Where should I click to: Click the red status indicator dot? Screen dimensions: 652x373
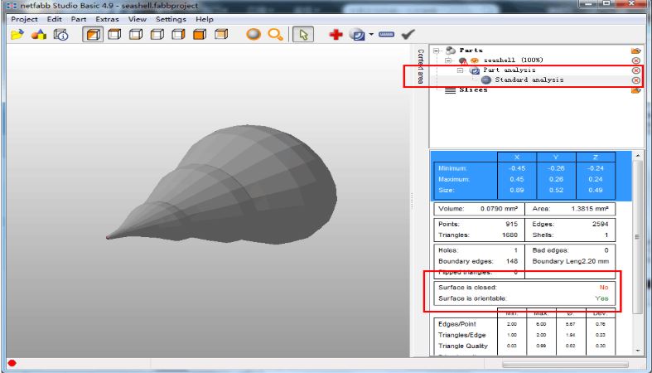[x=12, y=363]
